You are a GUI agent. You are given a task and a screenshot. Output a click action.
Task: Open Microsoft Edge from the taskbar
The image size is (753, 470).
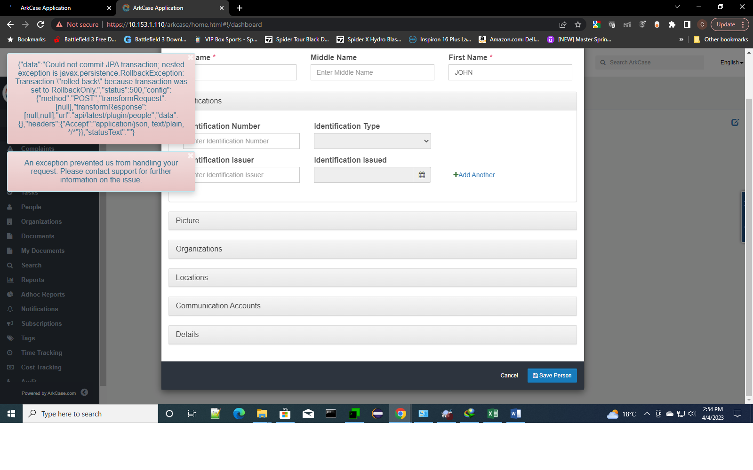point(239,414)
